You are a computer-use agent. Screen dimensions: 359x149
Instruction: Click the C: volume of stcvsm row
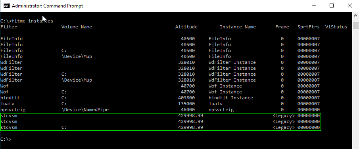(x=64, y=127)
